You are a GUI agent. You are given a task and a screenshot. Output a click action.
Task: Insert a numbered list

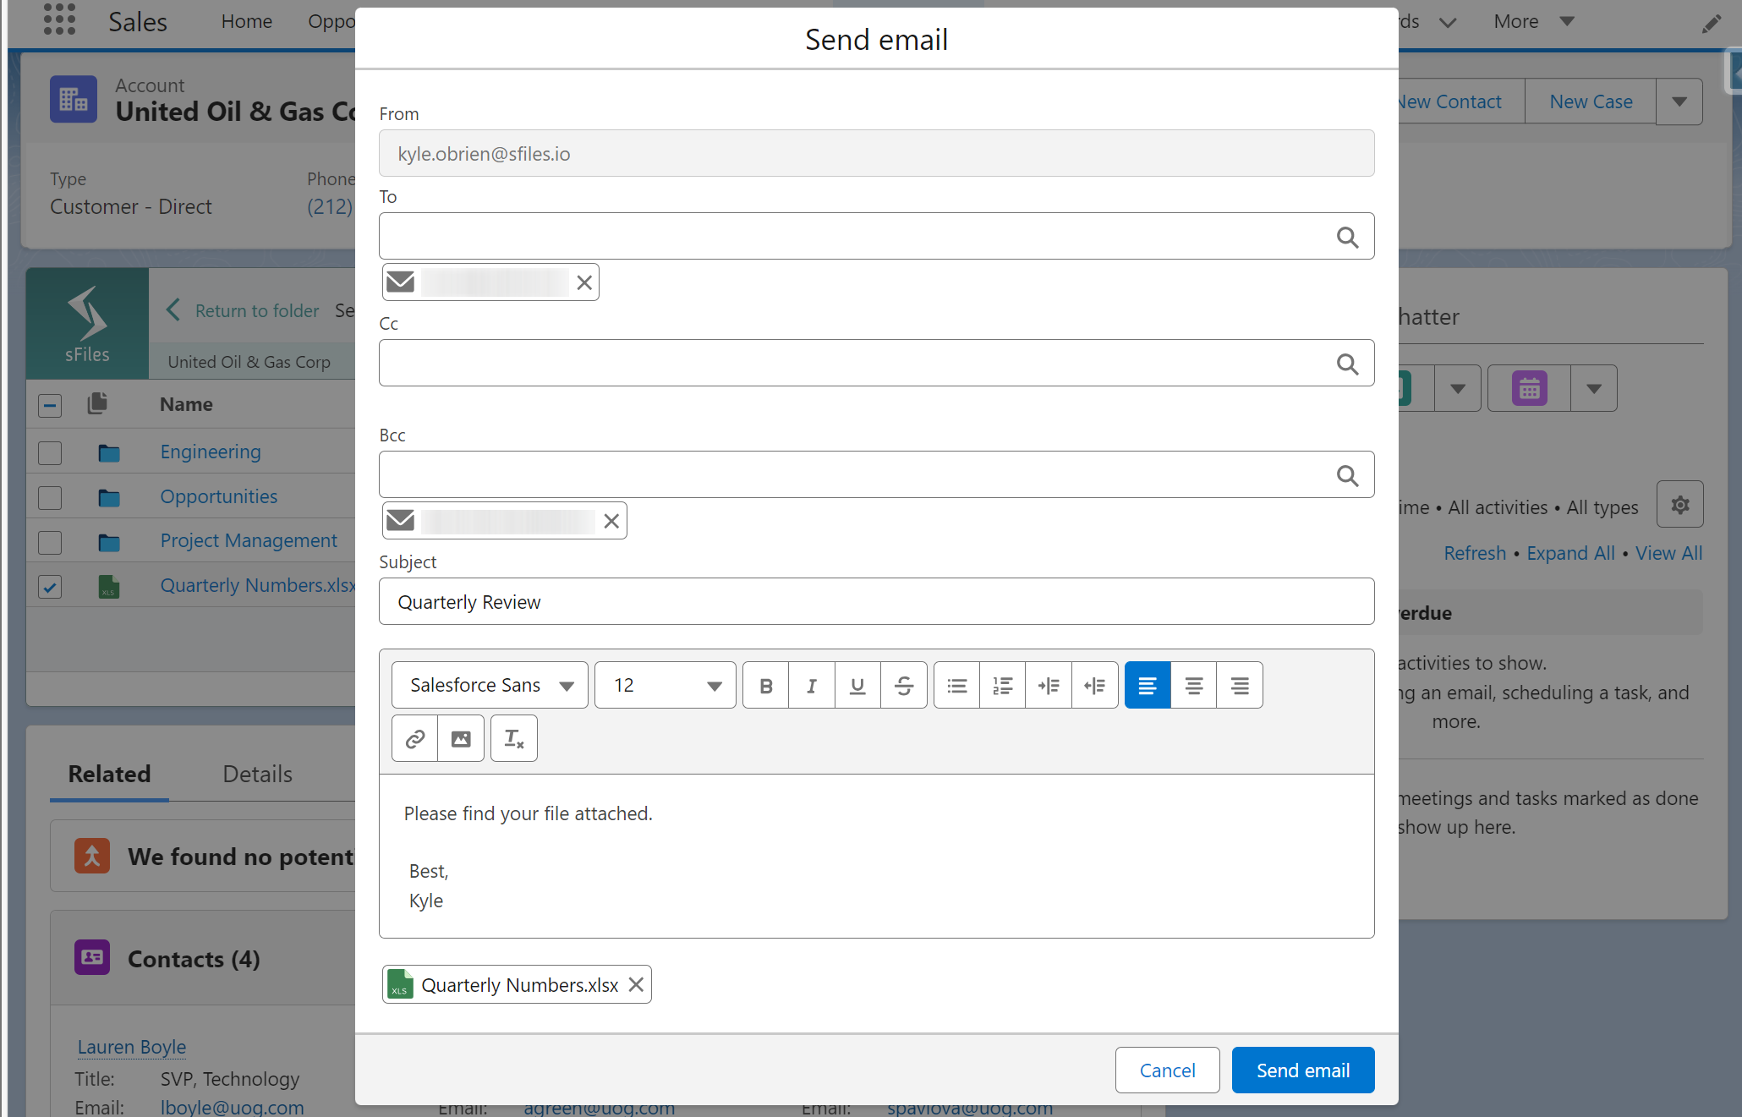1003,685
